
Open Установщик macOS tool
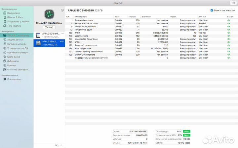tap(18, 48)
